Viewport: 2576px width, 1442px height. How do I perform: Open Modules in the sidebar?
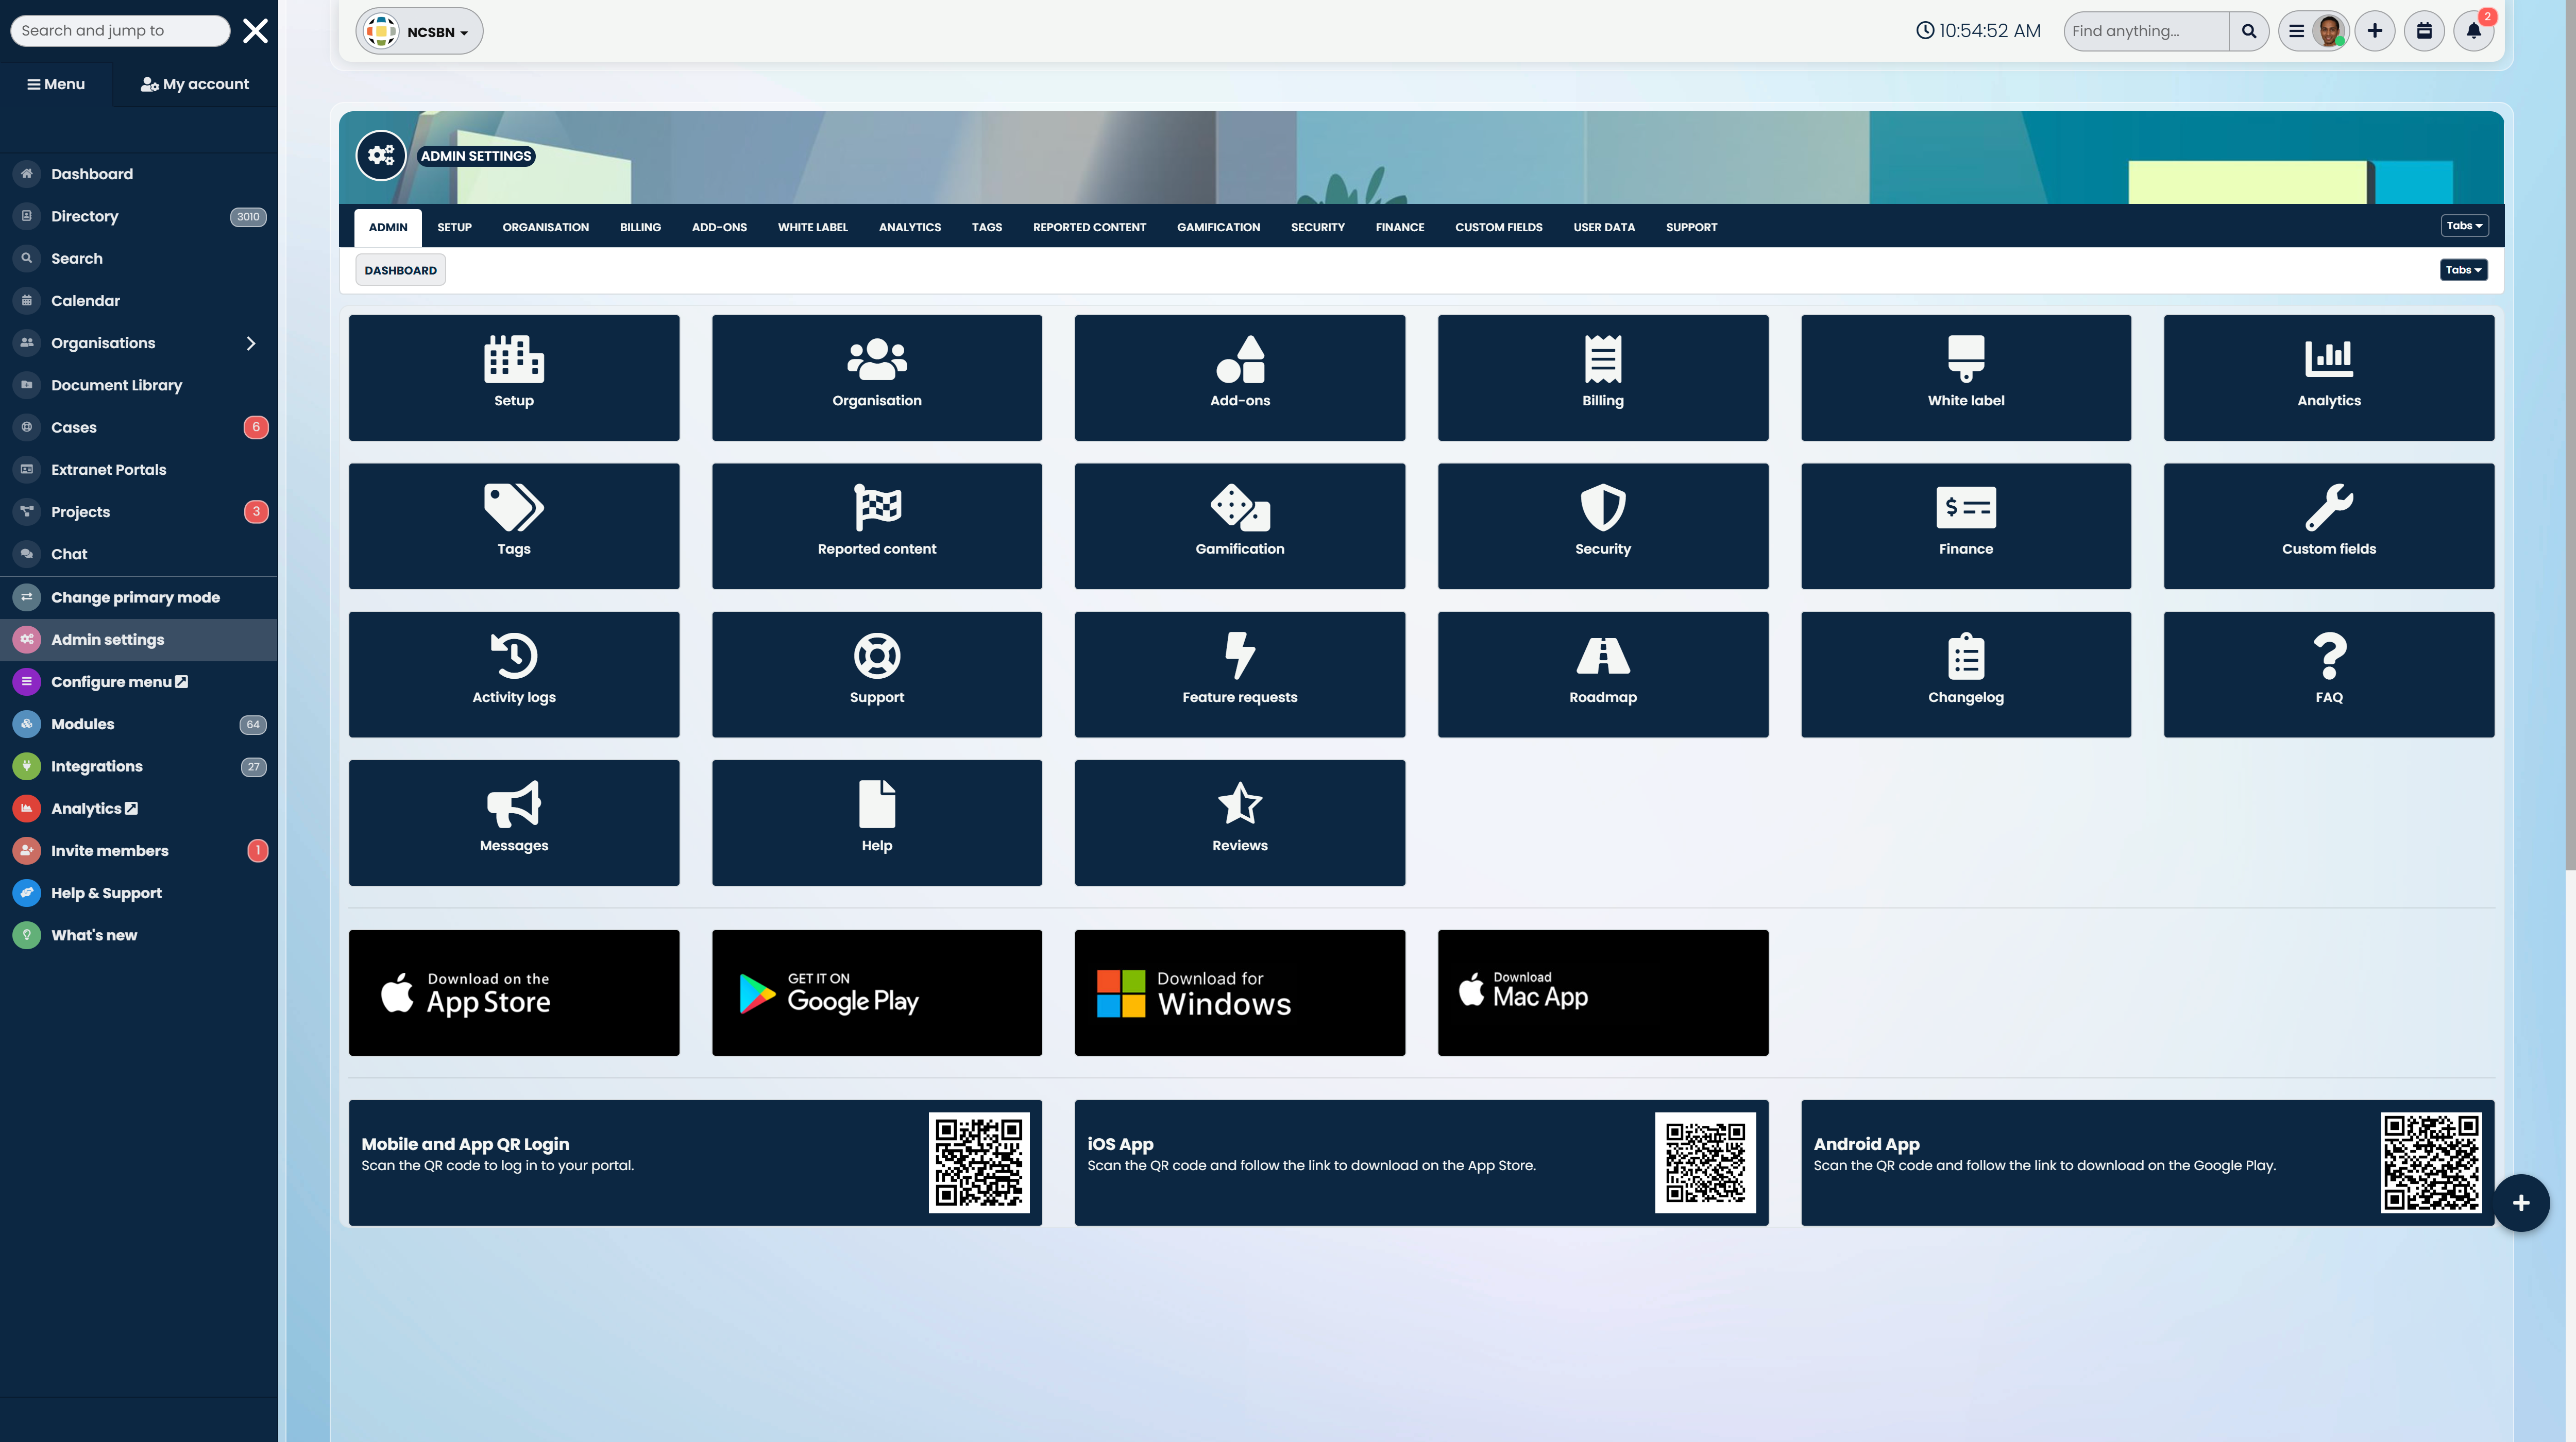click(x=139, y=724)
